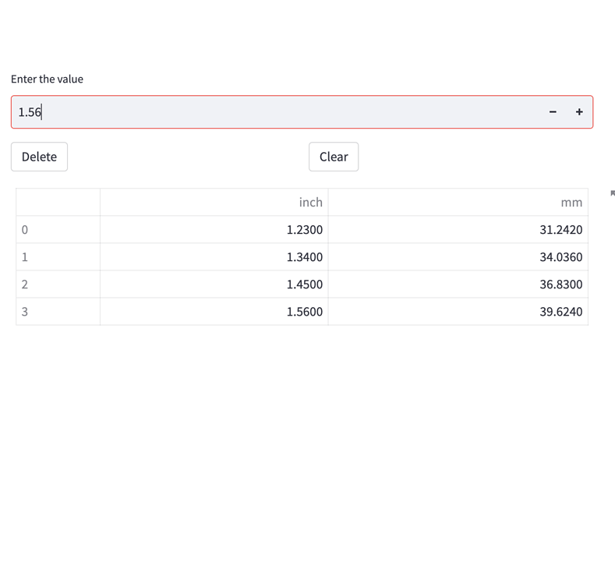Click the Clear button
Screen dimensions: 615x583
click(x=334, y=157)
